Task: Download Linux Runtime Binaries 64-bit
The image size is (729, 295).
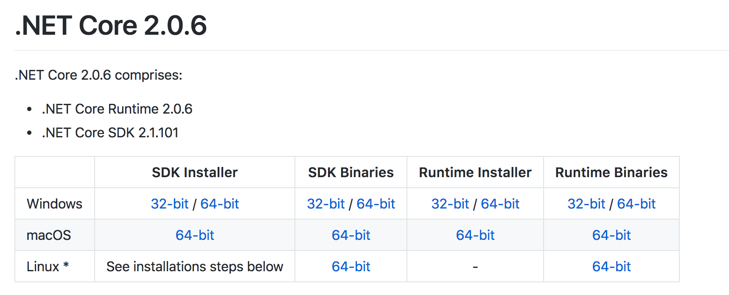Action: tap(611, 267)
